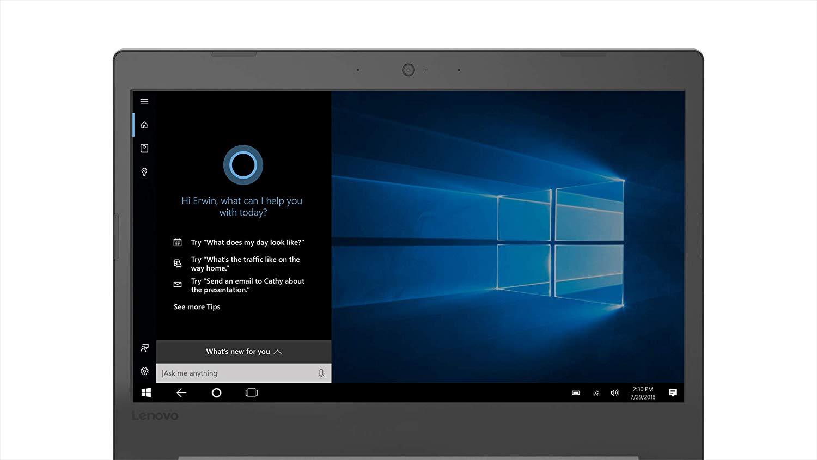Click the lightbulb Tips icon
Screen dimensions: 817x460
[144, 172]
